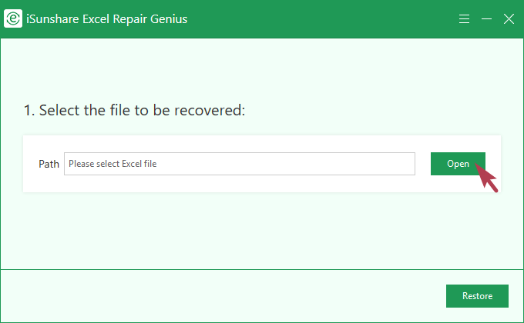524x323 pixels.
Task: Click the step number "1." in the heading
Action: pyautogui.click(x=29, y=111)
